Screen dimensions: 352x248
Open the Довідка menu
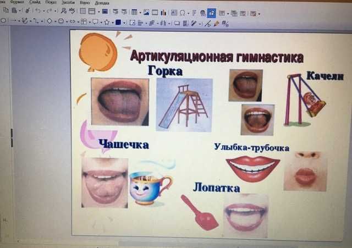pyautogui.click(x=102, y=3)
